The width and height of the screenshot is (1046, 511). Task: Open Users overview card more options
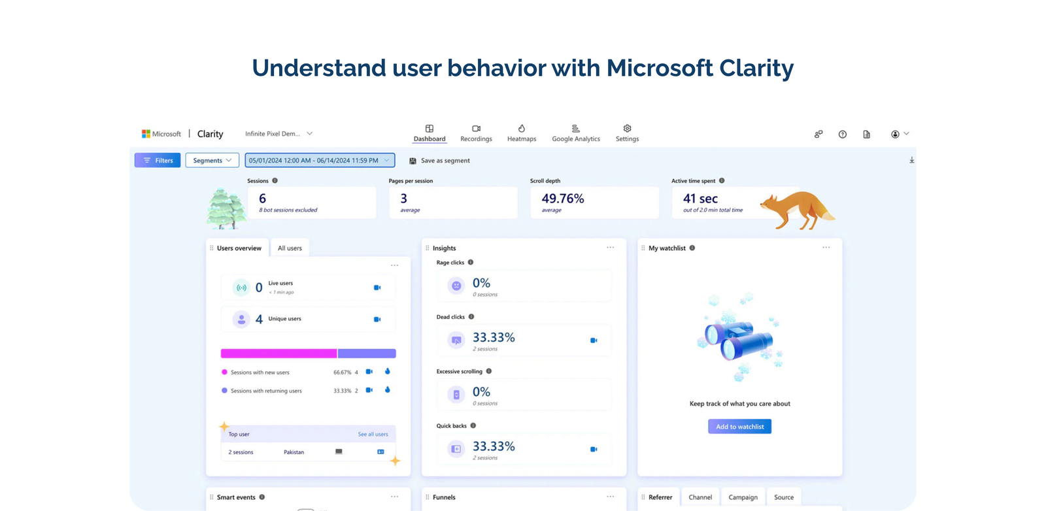(x=394, y=265)
